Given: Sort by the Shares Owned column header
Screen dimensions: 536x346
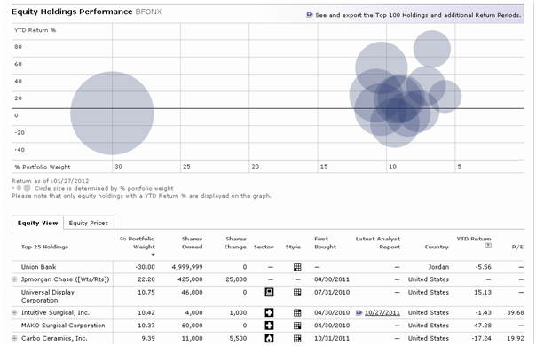Looking at the screenshot, I should pos(192,243).
